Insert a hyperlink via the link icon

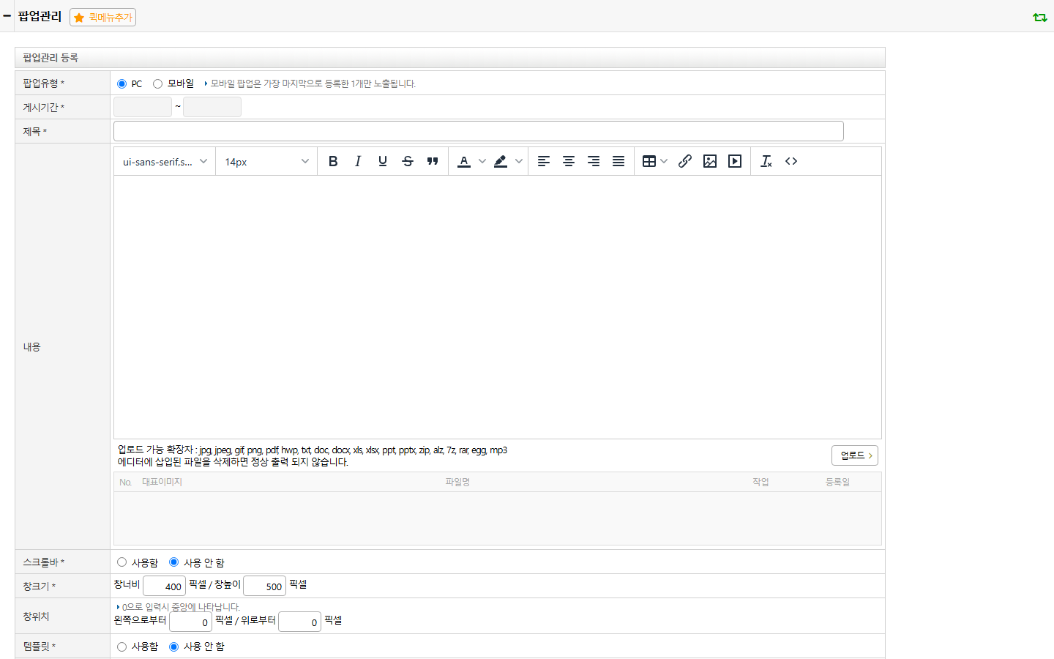(x=685, y=161)
